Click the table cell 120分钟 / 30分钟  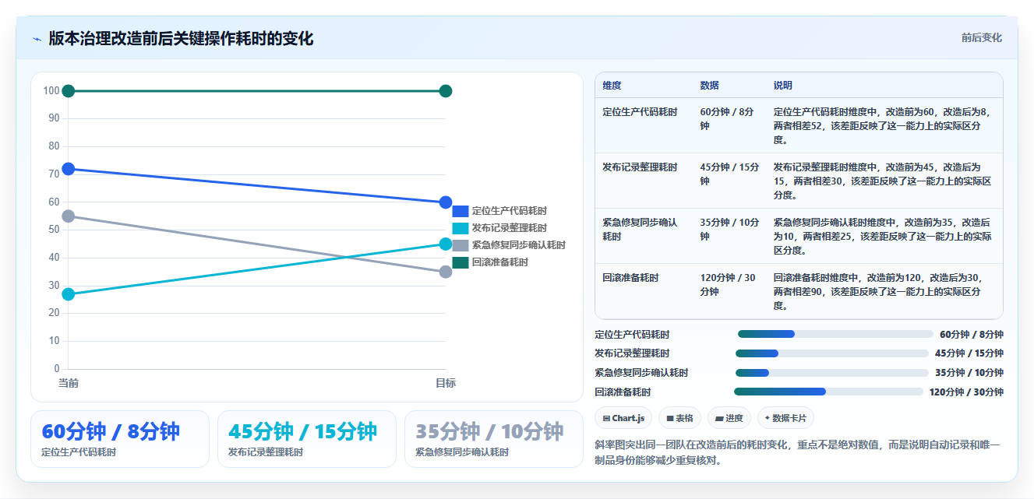727,284
